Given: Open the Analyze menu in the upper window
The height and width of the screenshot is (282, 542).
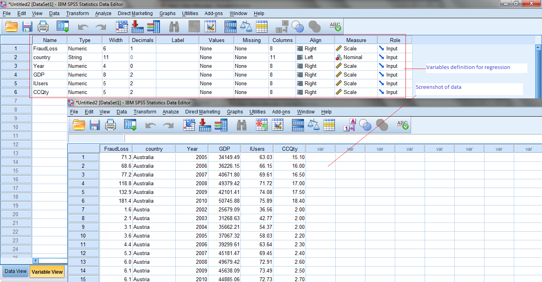Looking at the screenshot, I should 103,13.
